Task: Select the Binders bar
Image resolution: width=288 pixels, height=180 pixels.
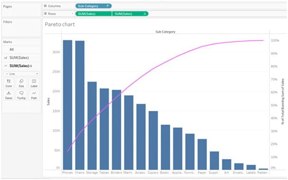Action: (x=116, y=130)
